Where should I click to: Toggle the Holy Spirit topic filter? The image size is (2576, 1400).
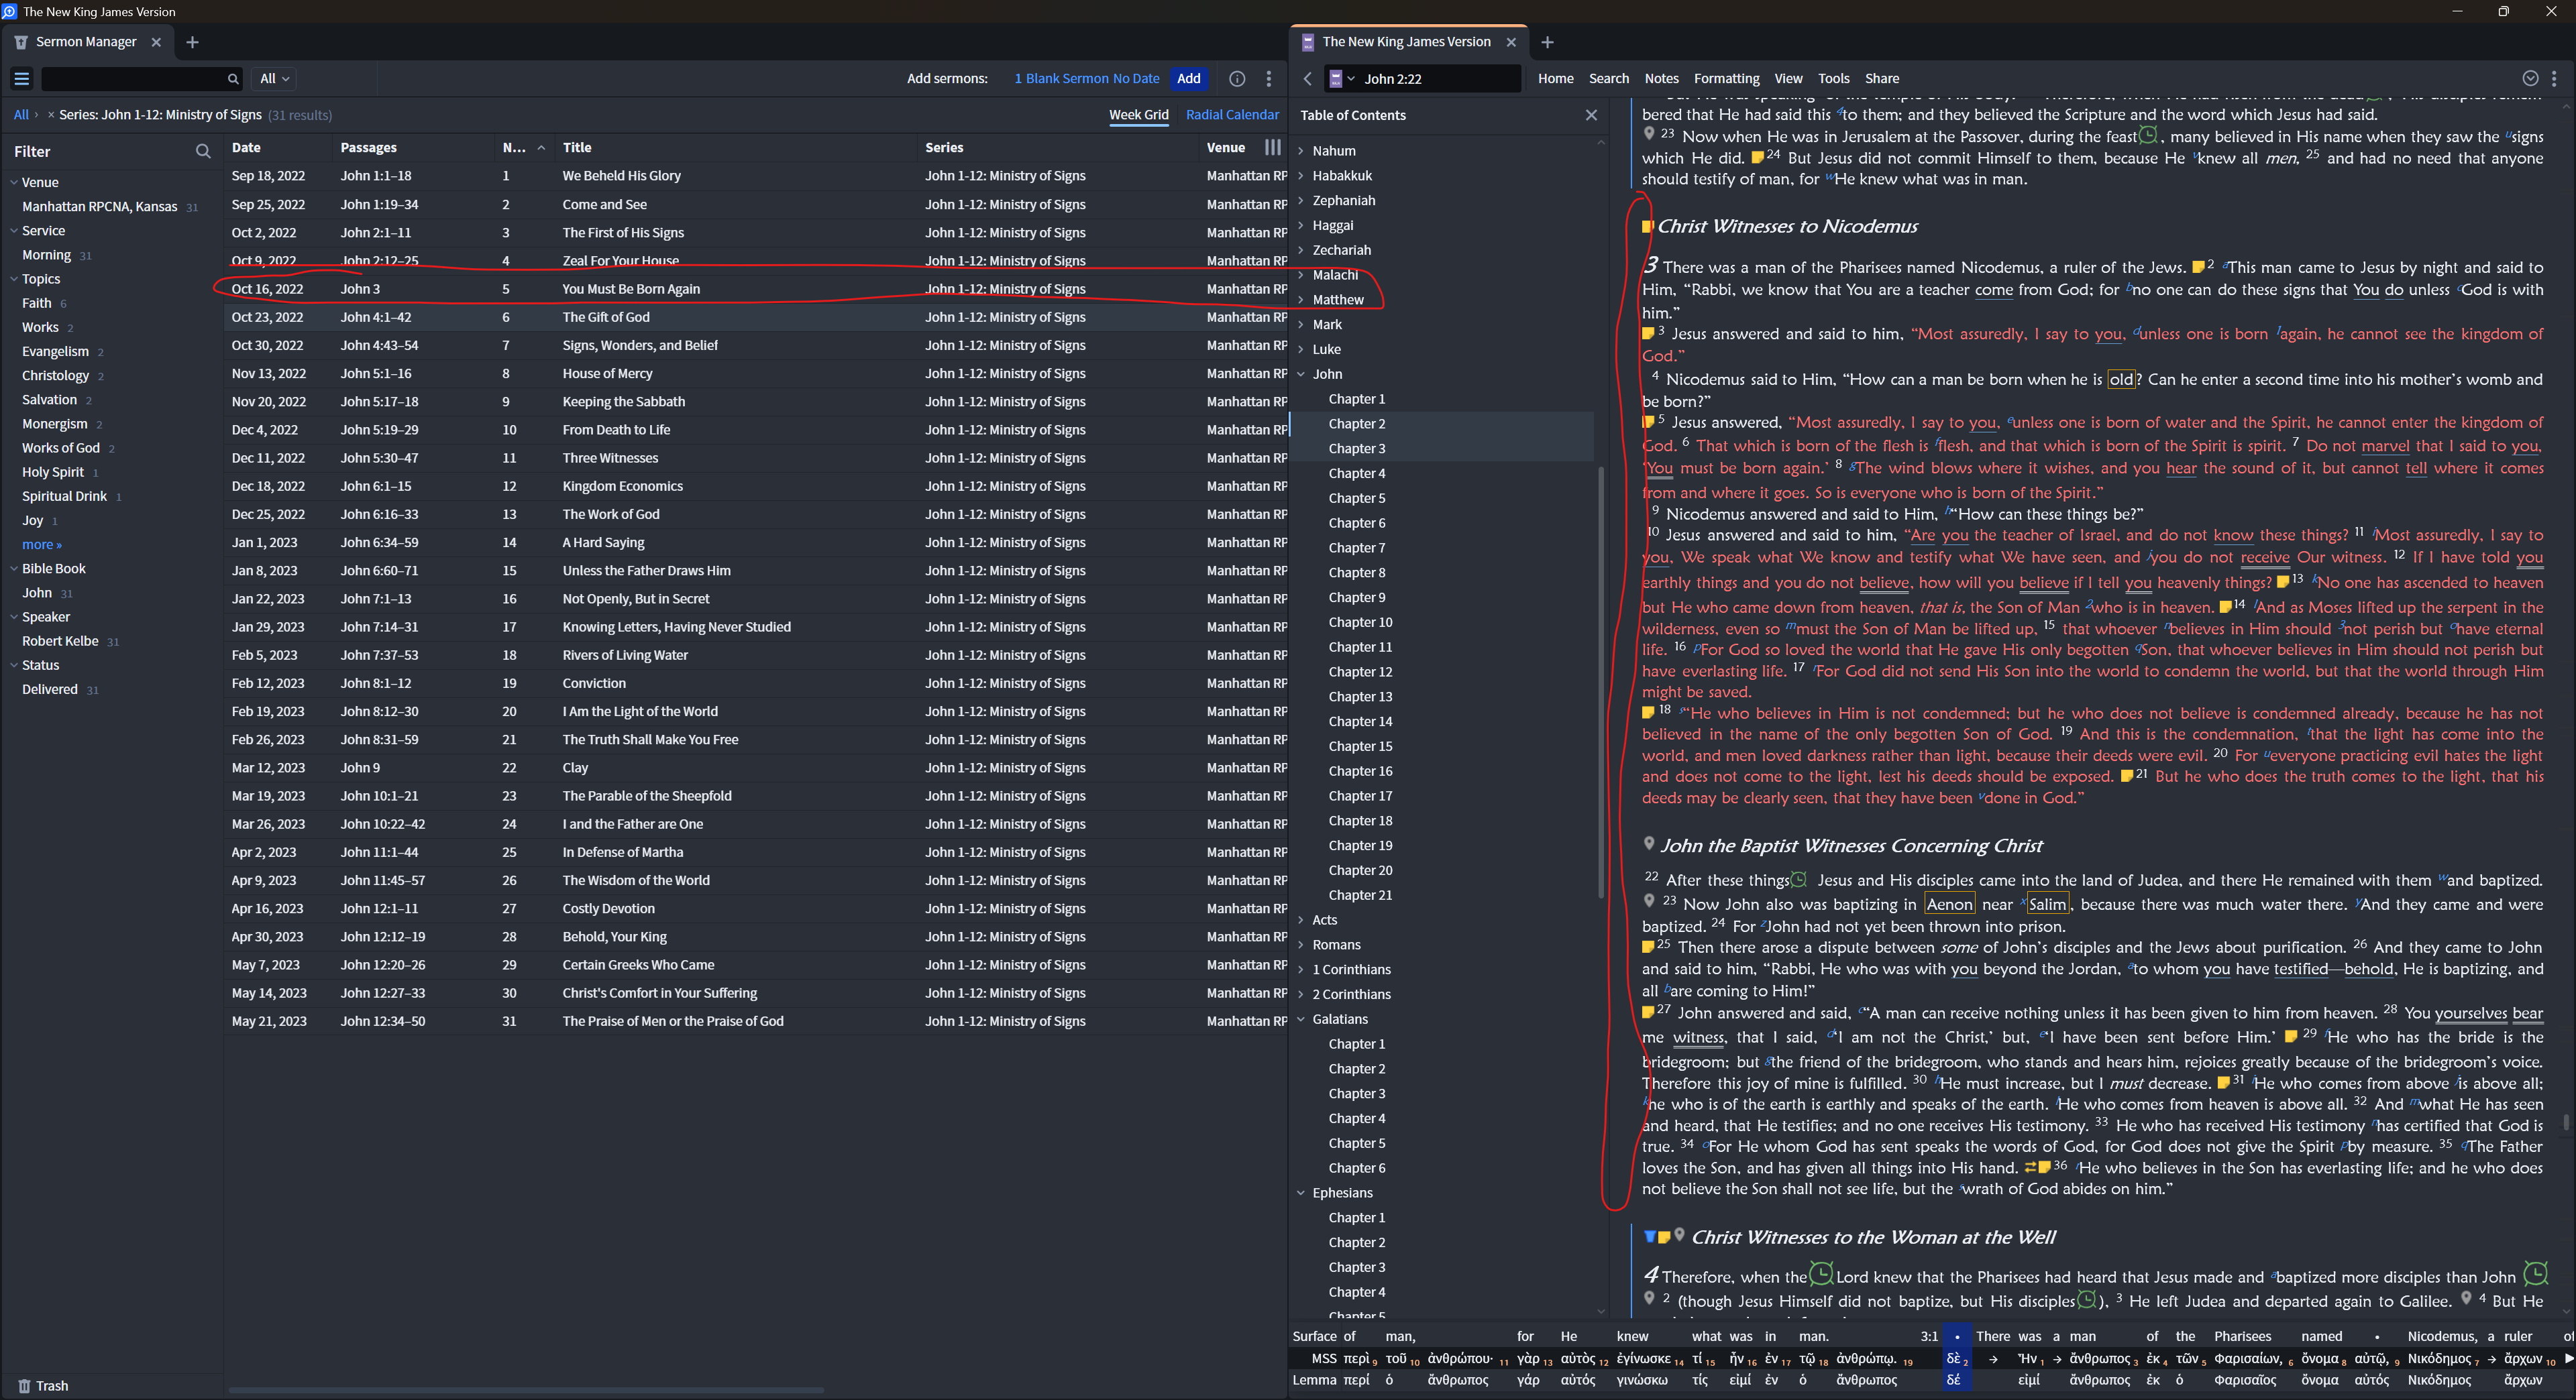53,473
